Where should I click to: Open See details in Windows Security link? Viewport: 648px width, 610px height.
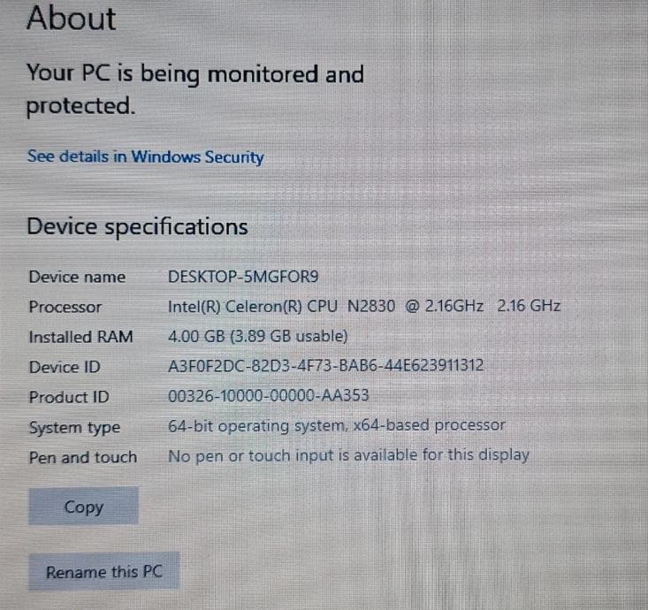click(x=145, y=157)
